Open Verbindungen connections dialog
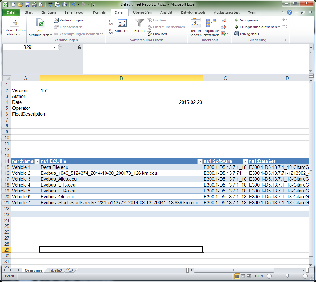 (68, 20)
